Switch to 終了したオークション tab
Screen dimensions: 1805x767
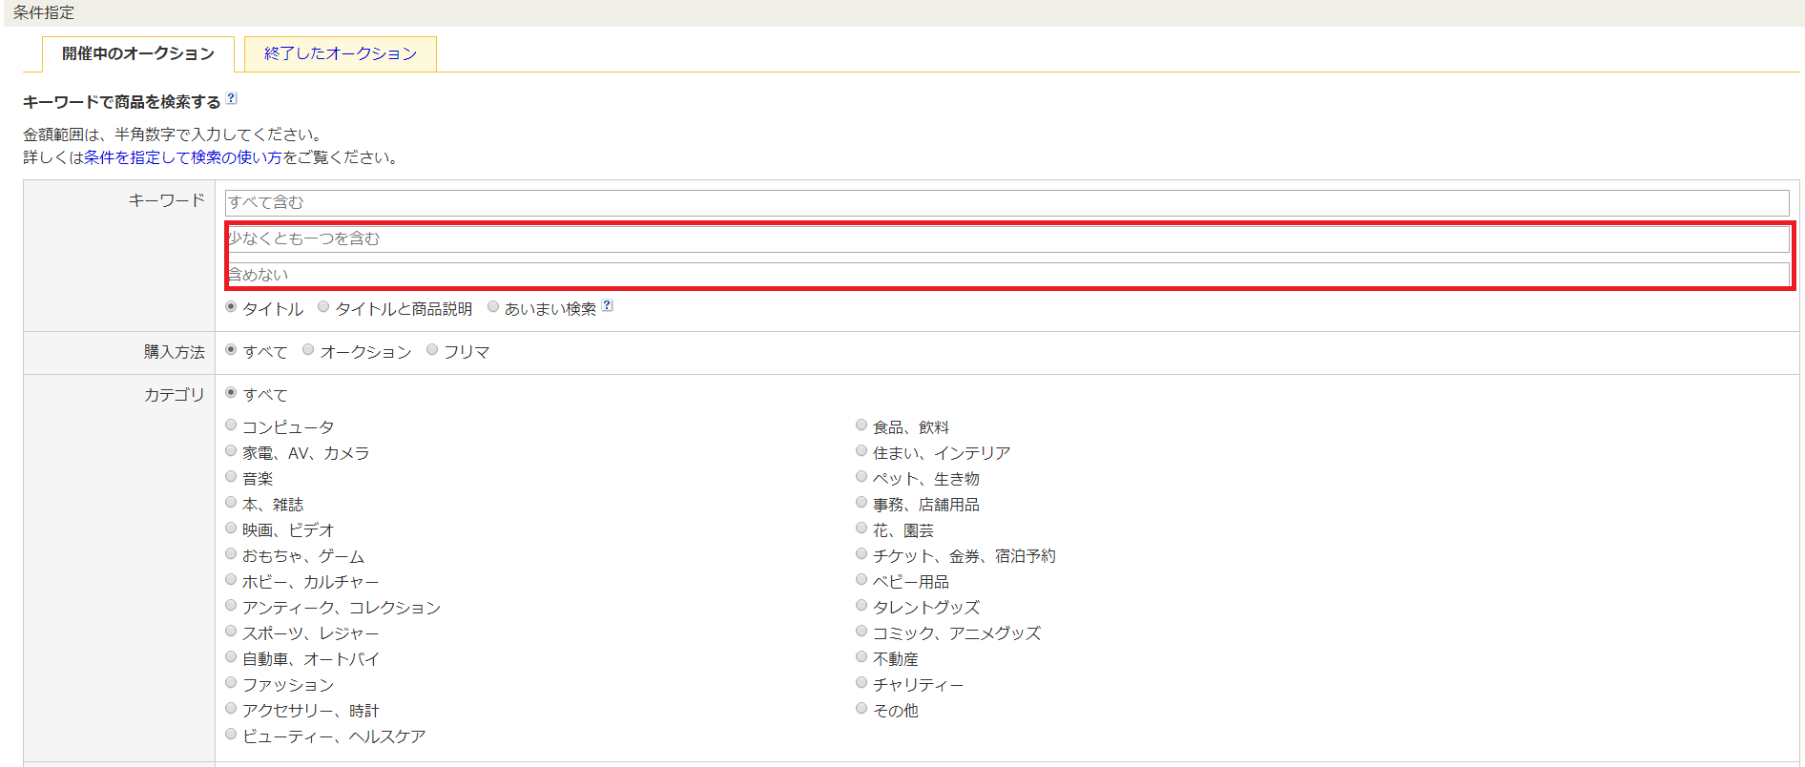(341, 53)
